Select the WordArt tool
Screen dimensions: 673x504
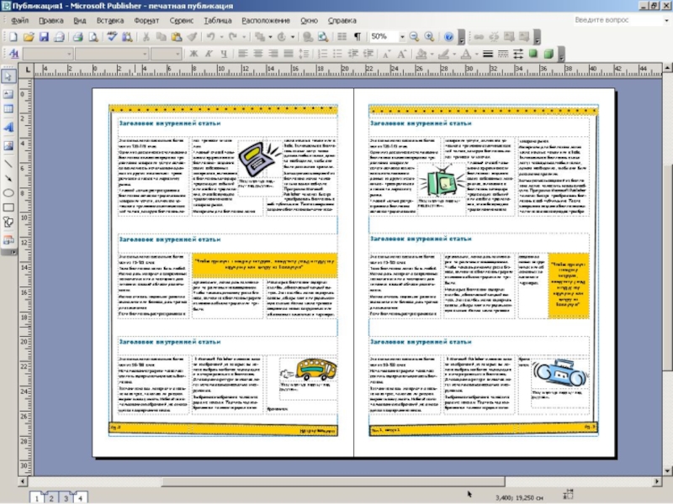pyautogui.click(x=8, y=128)
